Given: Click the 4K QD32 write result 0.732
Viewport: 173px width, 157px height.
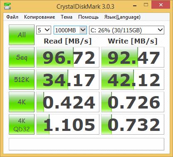Looking at the screenshot, I should coord(133,124).
